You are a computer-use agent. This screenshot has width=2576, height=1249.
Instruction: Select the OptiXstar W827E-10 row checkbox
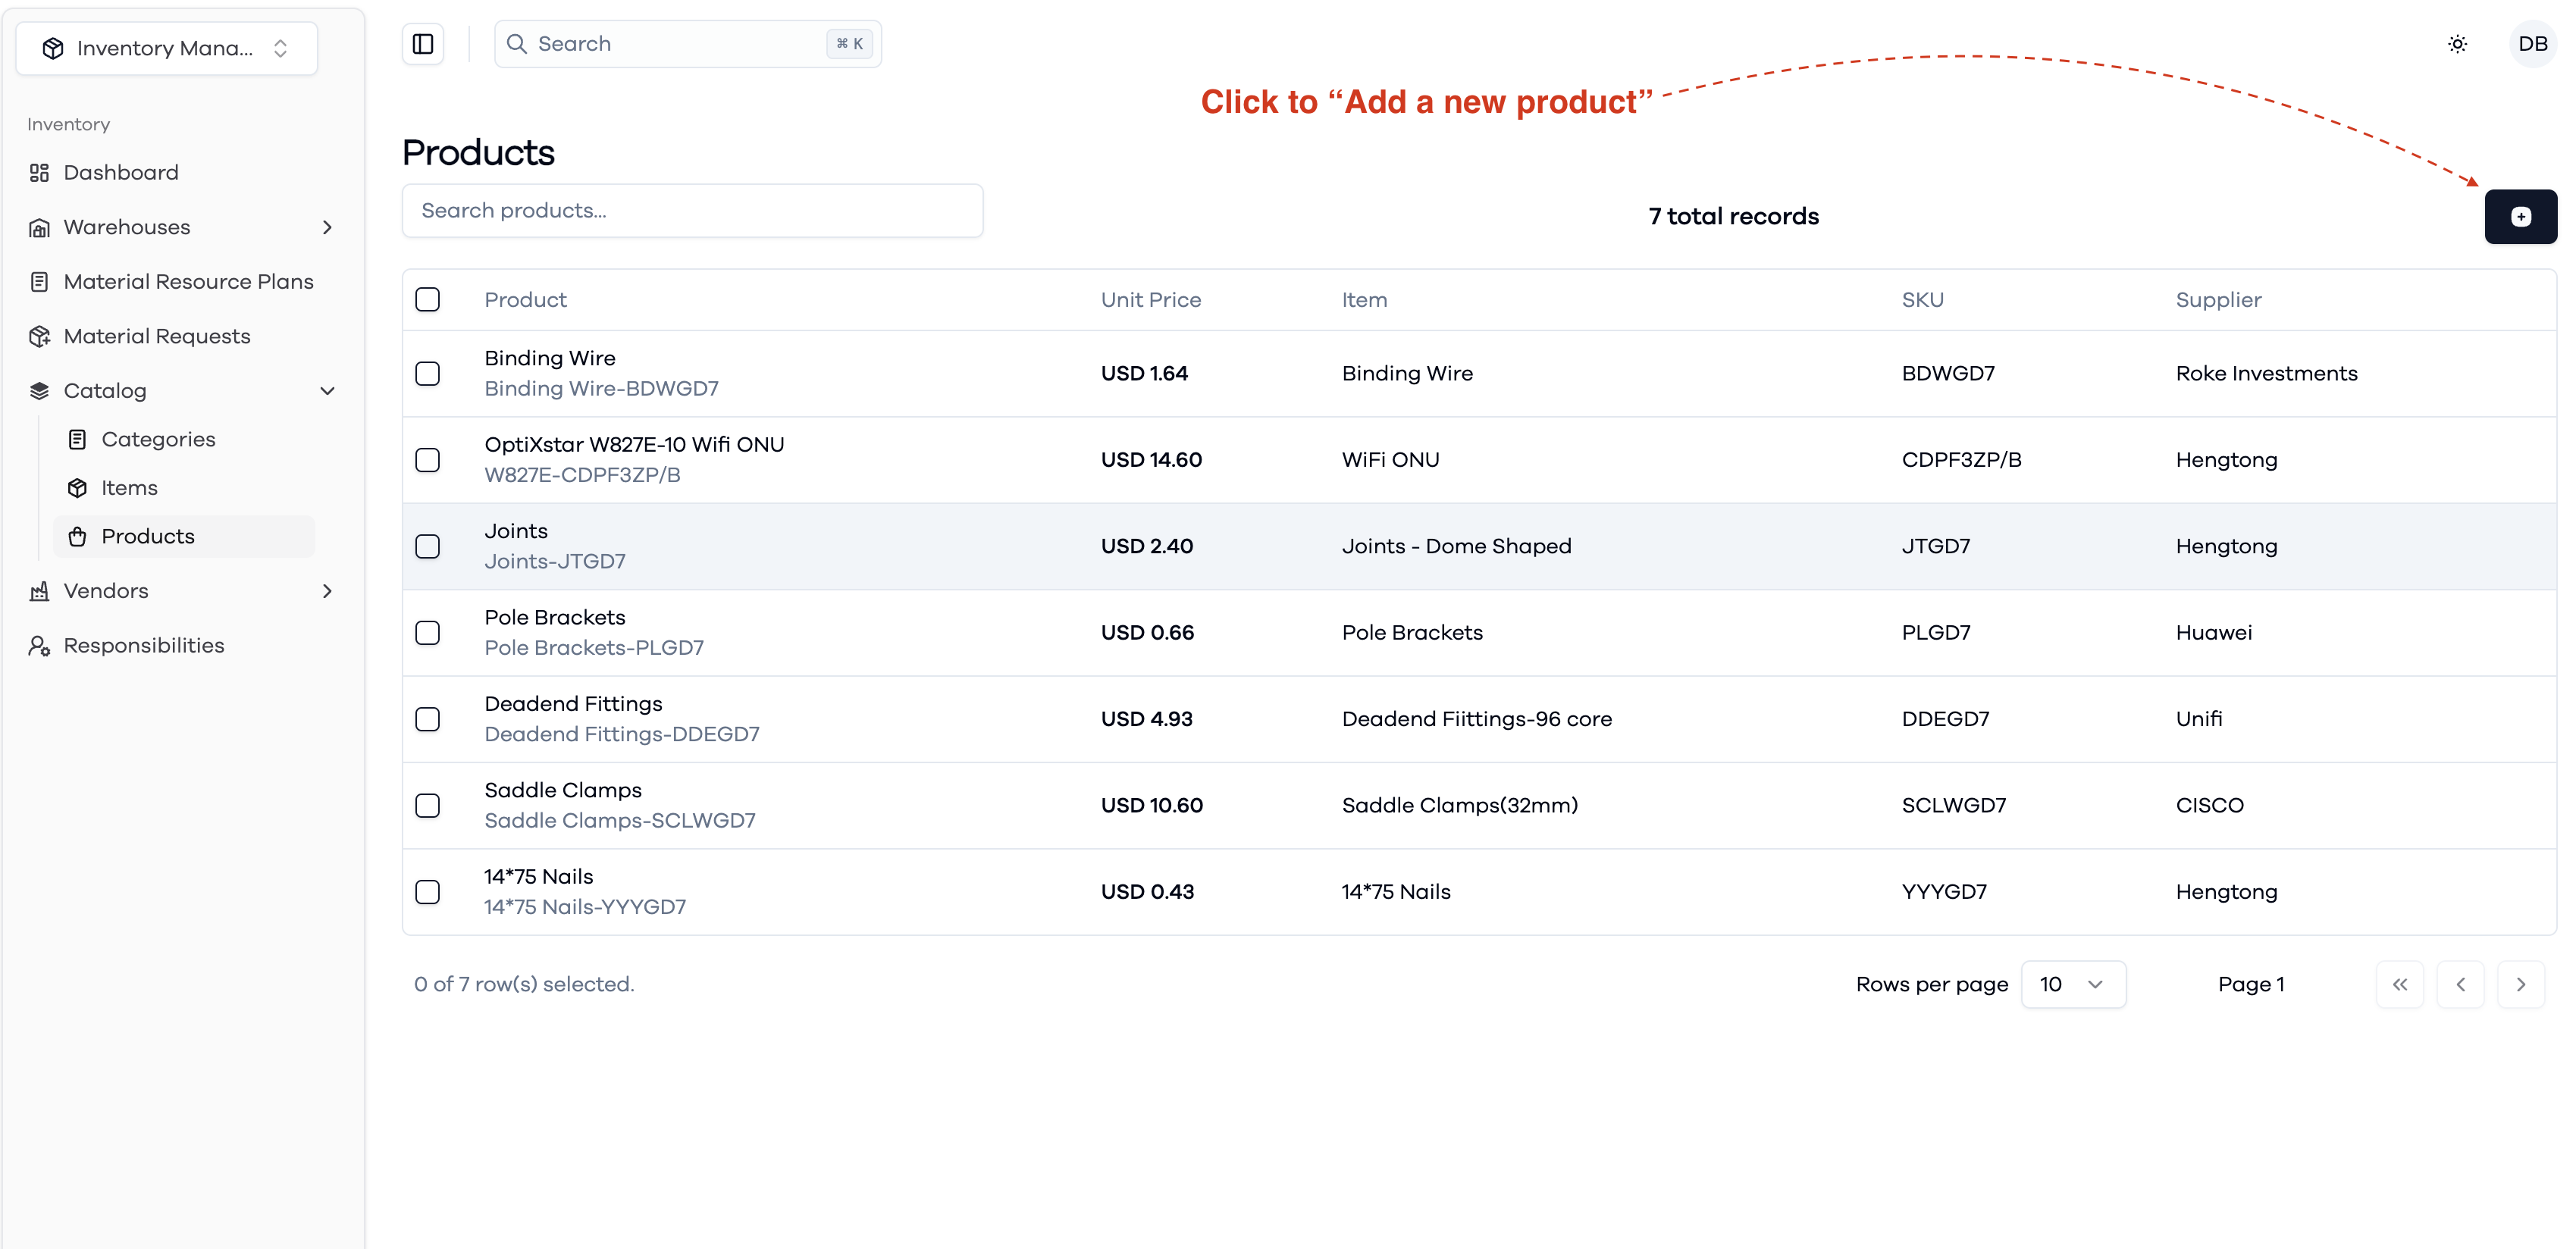tap(427, 460)
